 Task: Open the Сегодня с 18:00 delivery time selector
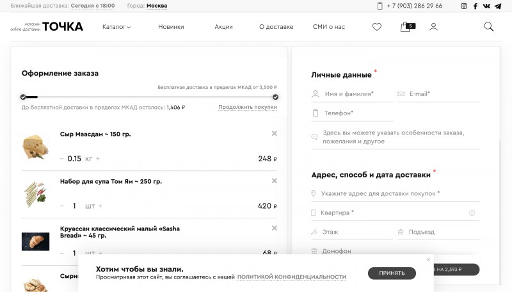(x=93, y=6)
